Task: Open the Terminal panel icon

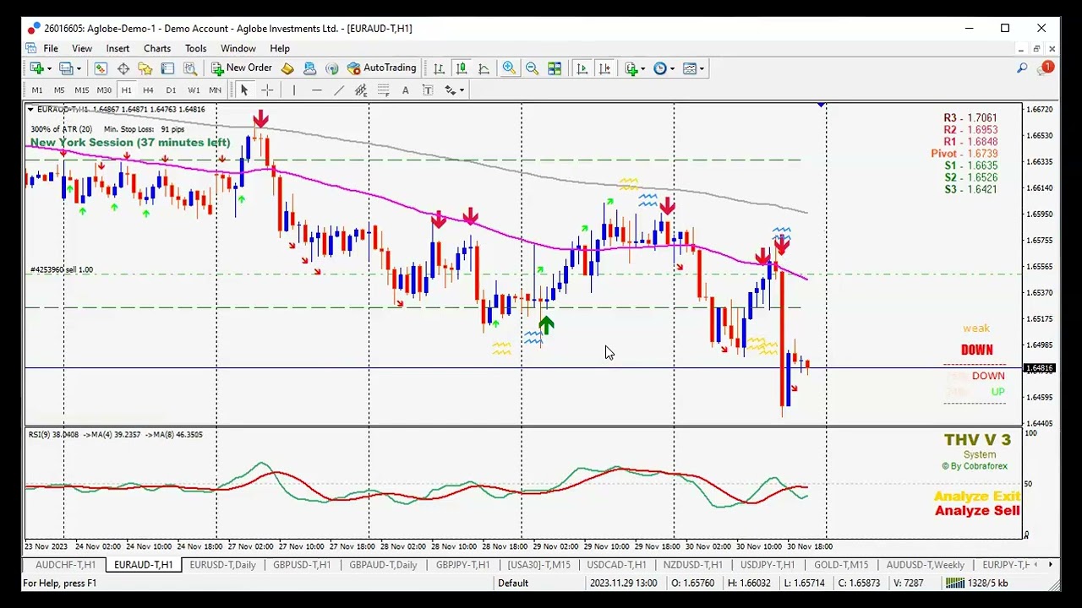Action: point(167,68)
